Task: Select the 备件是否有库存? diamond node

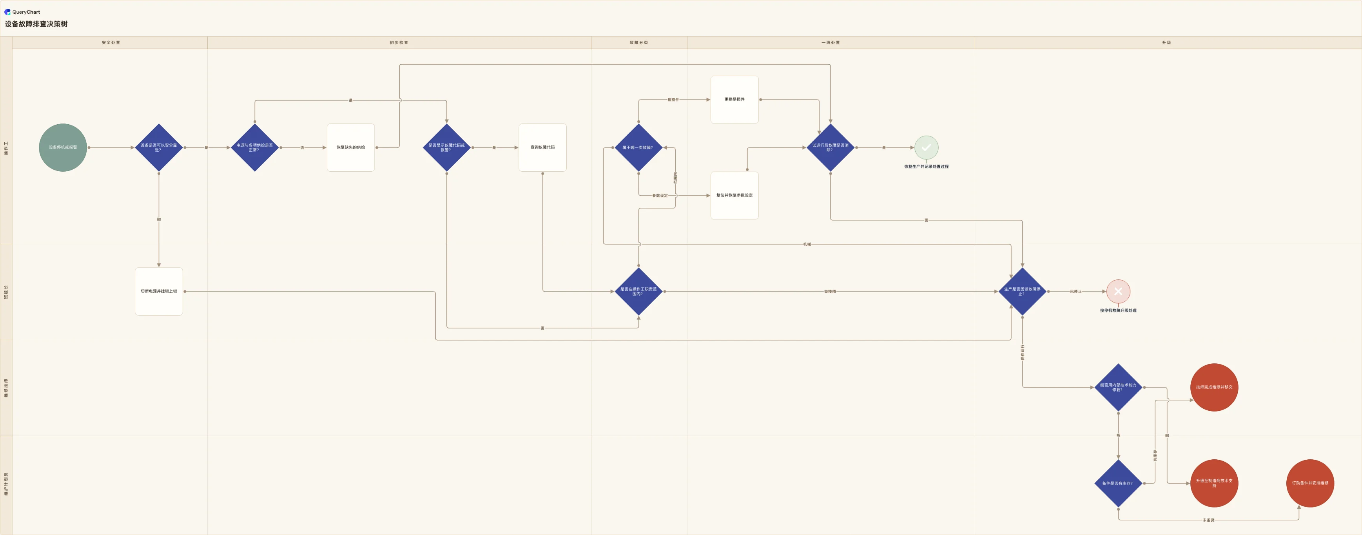Action: (1118, 483)
